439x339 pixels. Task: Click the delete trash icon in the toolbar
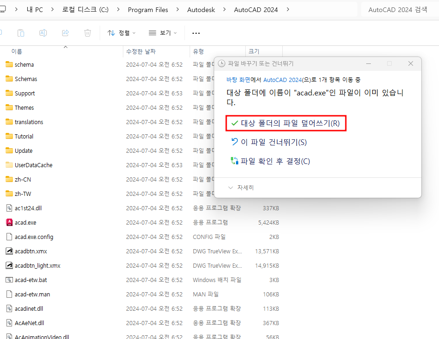tap(87, 32)
